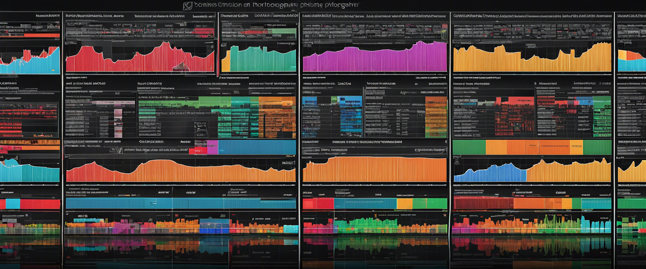The height and width of the screenshot is (269, 646).
Task: Click the solid orange area chart in the center
Action: click(375, 170)
